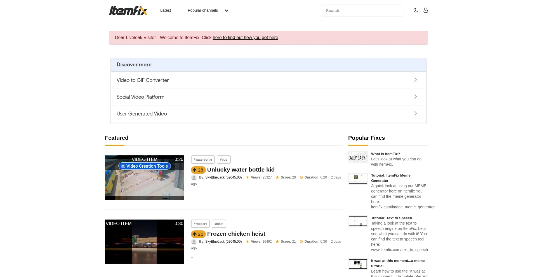Open 'Frozen chicken heist' title

tap(236, 234)
